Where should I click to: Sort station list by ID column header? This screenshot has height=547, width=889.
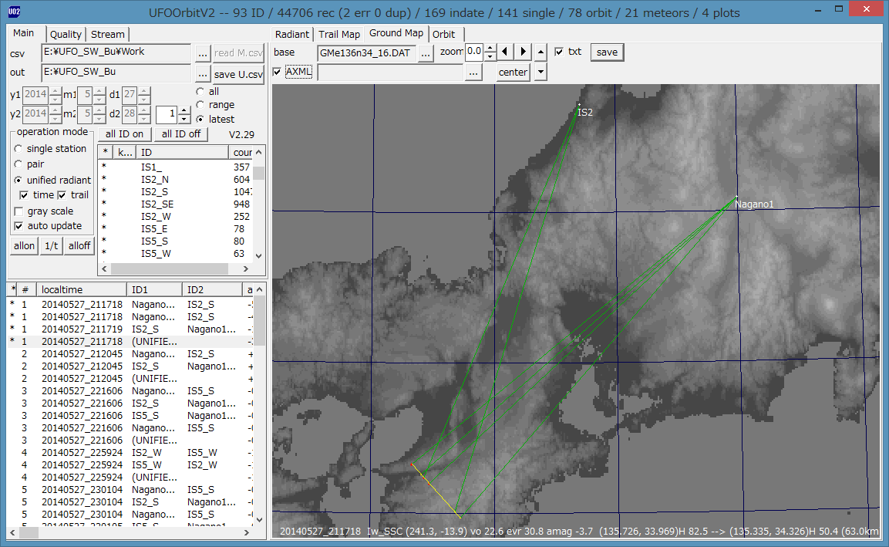click(184, 153)
